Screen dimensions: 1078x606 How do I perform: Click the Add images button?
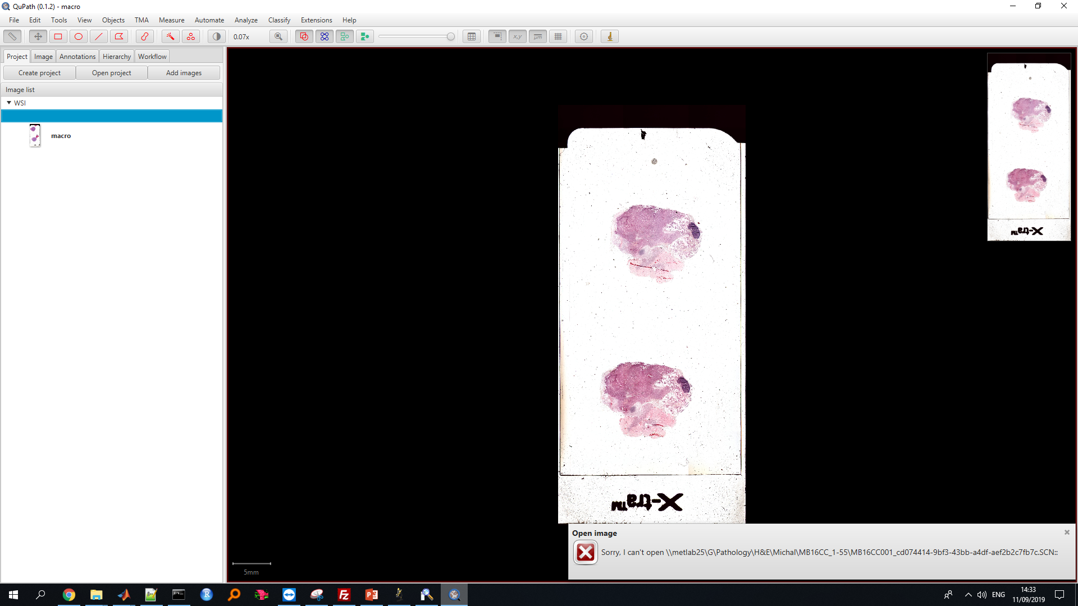click(x=184, y=73)
